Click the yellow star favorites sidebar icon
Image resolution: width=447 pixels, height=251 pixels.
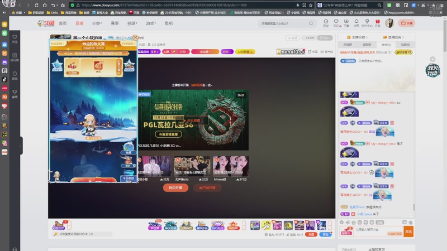click(x=4, y=24)
